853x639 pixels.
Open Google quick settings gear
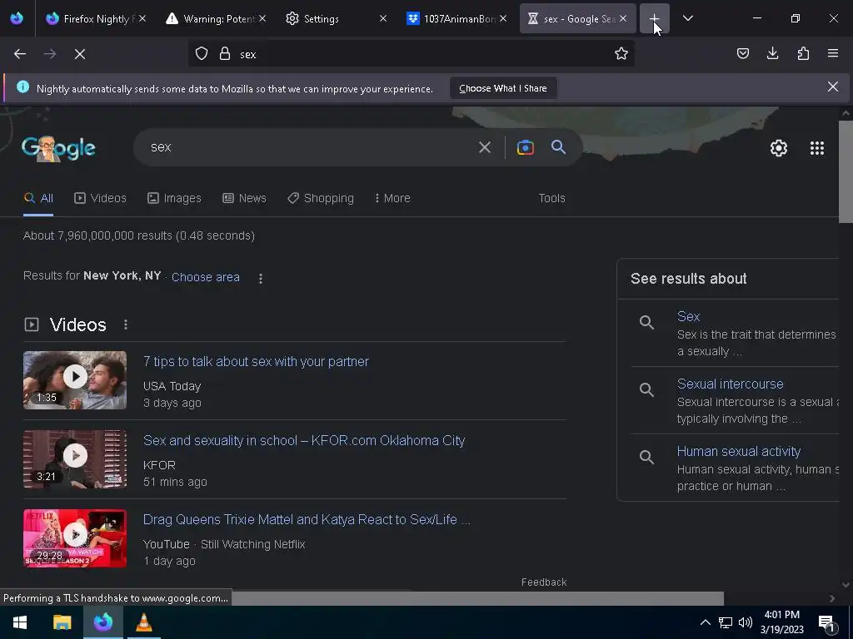[779, 148]
